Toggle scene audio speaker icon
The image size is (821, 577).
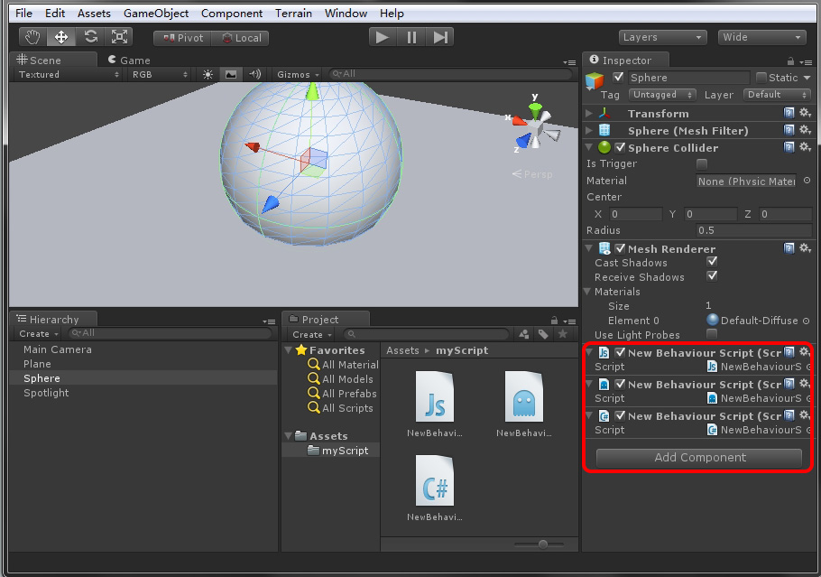click(254, 75)
